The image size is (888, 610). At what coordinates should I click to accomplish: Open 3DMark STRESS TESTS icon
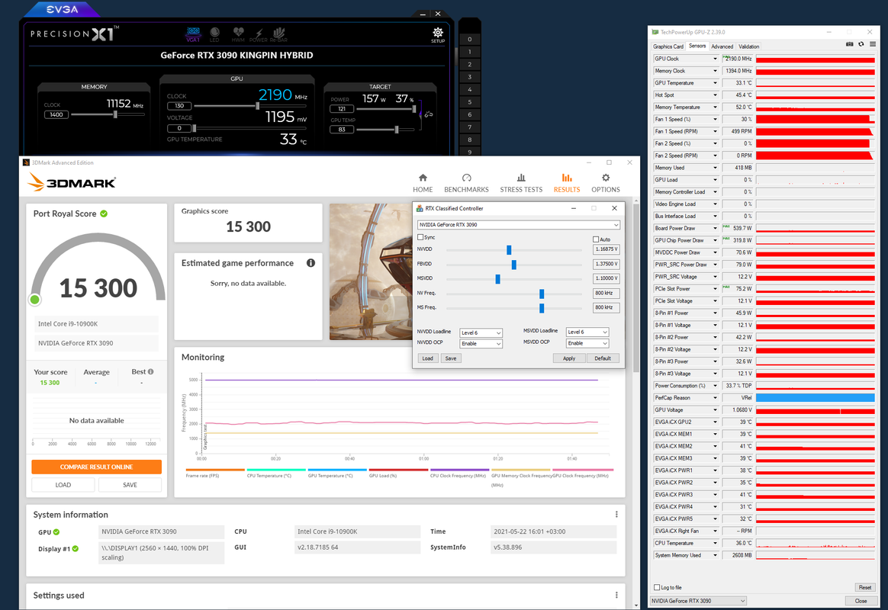tap(521, 178)
